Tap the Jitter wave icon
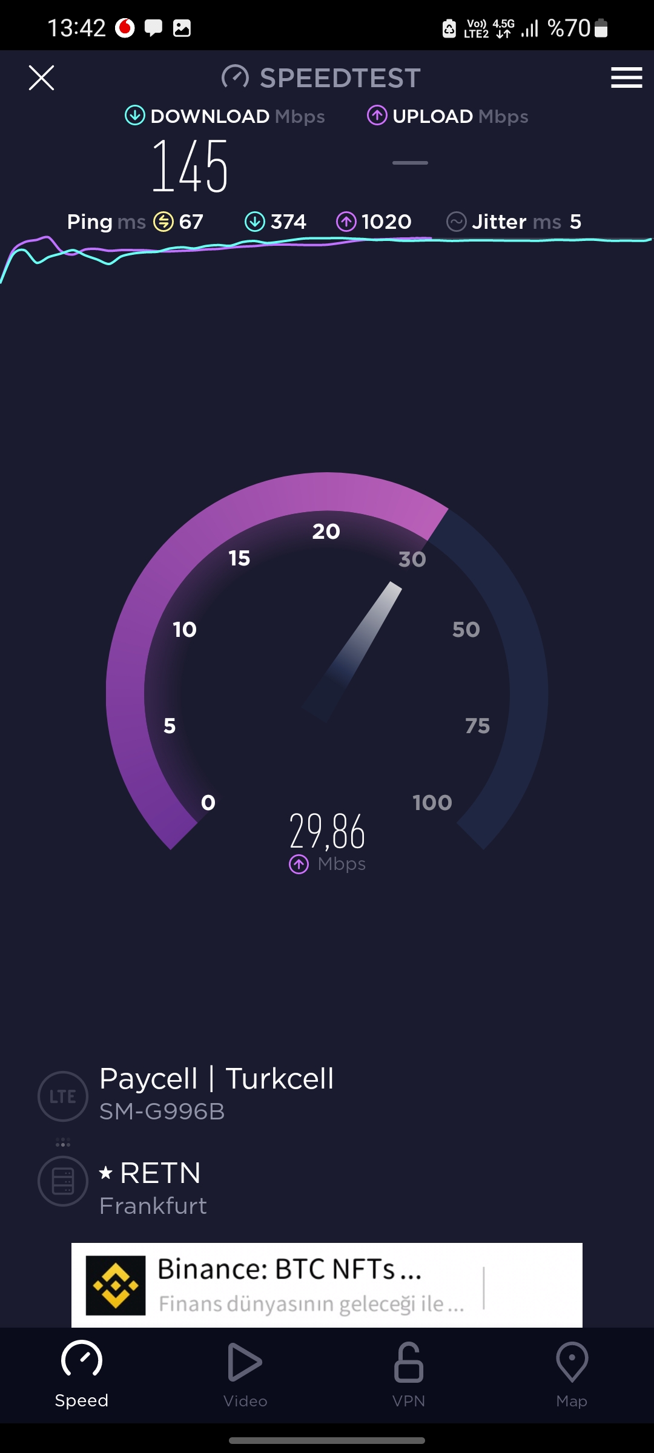 [x=456, y=222]
